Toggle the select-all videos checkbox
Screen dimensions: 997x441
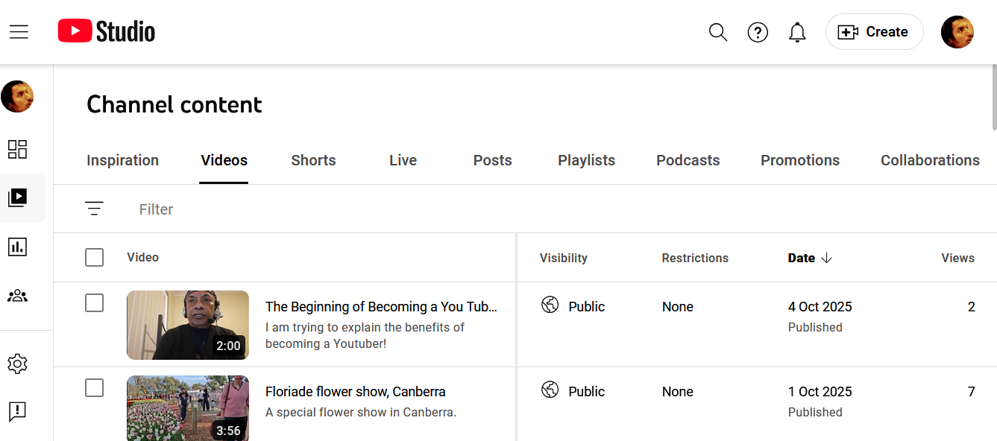click(x=94, y=258)
